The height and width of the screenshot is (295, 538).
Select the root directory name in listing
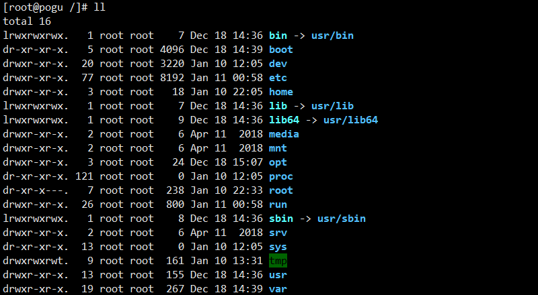coord(281,190)
